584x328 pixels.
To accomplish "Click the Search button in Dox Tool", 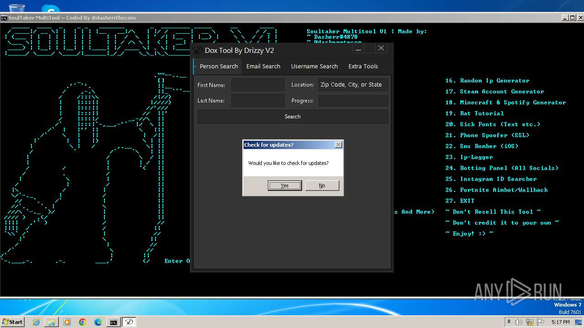I will [x=292, y=117].
